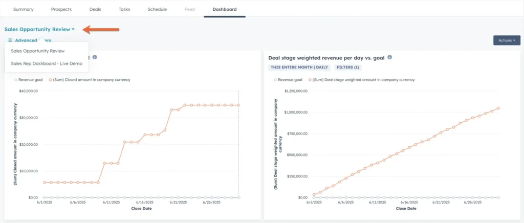Image resolution: width=524 pixels, height=223 pixels.
Task: Collapse the Sales Opportunity Review dashboard dropdown
Action: [40, 29]
